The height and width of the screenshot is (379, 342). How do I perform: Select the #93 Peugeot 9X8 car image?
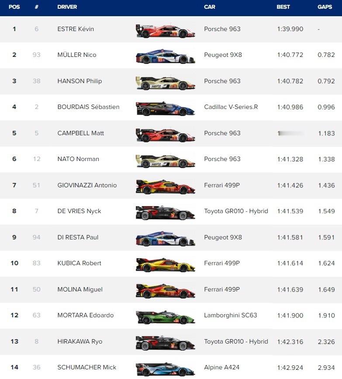[x=166, y=56]
